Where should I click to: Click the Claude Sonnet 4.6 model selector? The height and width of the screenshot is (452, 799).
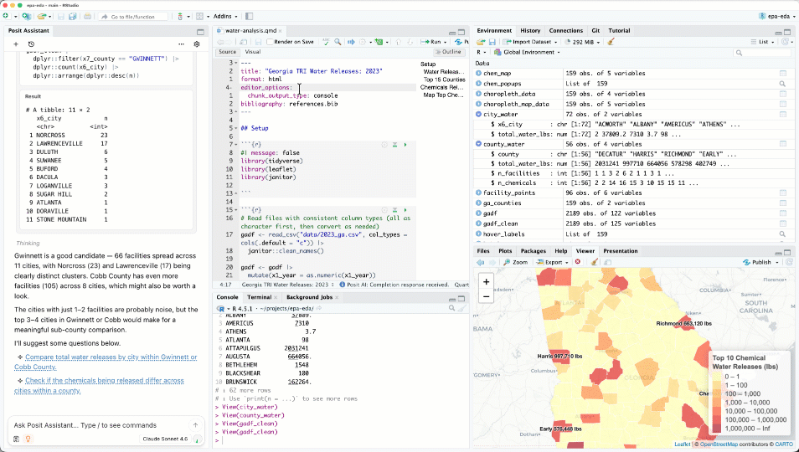(165, 439)
